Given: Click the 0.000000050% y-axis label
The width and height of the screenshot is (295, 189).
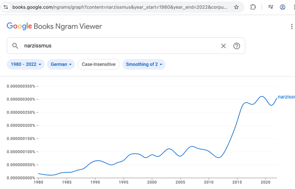Looking at the screenshot, I should 21,165.
